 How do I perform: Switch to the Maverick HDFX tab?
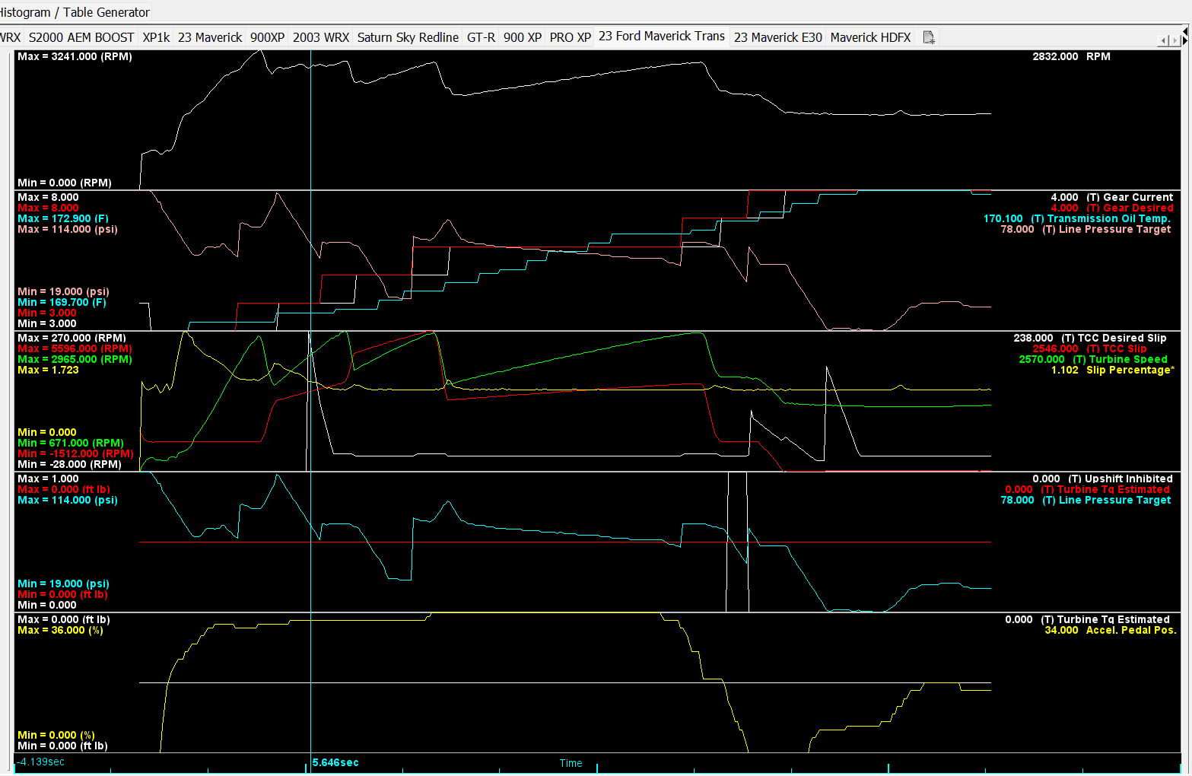coord(870,37)
